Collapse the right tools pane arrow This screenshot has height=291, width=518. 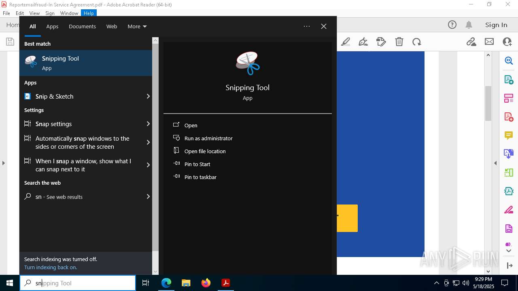tap(495, 163)
